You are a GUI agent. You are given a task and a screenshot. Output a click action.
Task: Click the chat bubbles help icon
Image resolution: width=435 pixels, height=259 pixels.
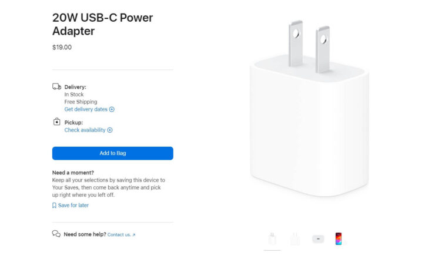56,234
